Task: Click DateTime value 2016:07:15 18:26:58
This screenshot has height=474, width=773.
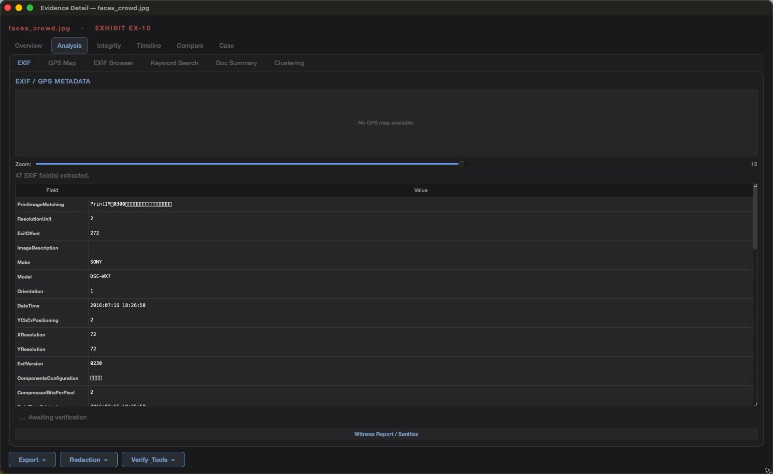Action: (118, 306)
